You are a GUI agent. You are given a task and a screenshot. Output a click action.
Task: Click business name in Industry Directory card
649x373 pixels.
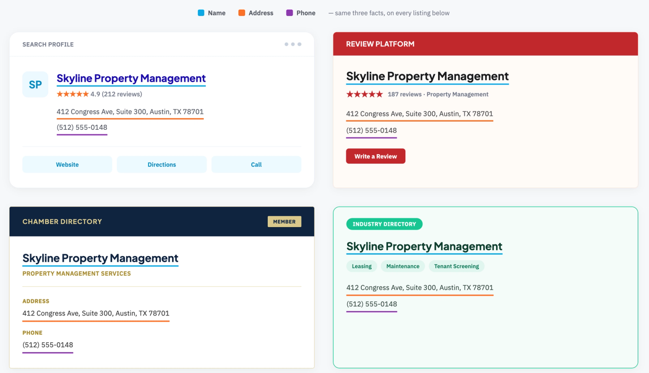click(x=424, y=247)
